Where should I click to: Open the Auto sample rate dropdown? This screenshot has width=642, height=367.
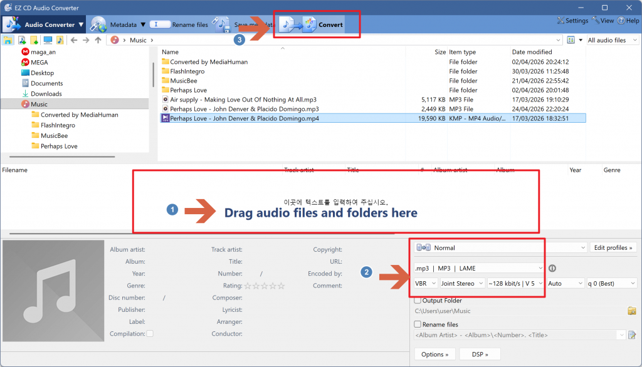coord(565,283)
